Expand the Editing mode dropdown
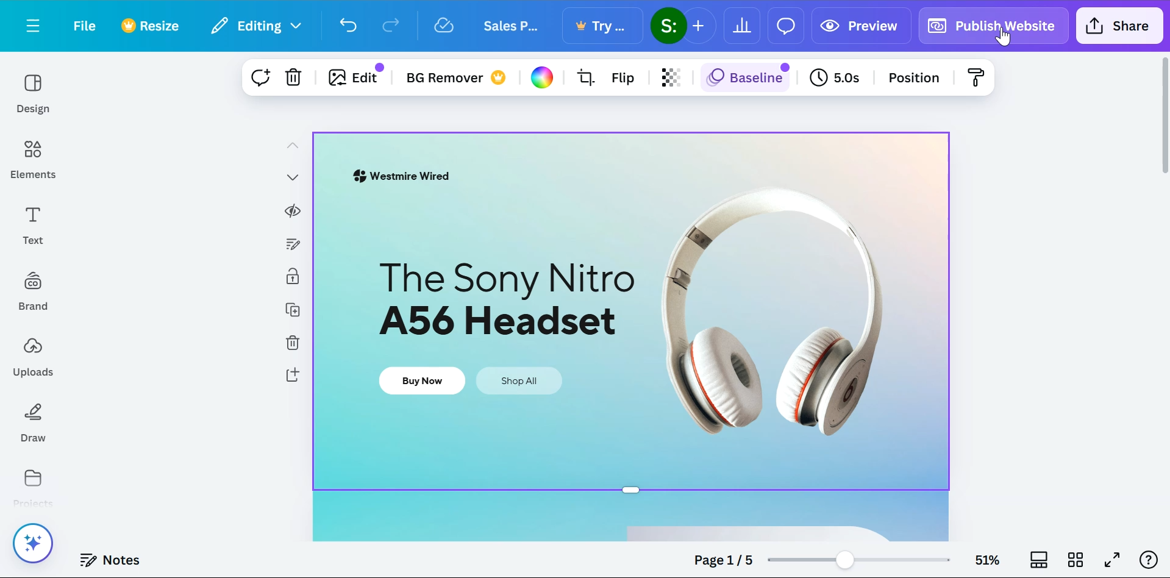Screen dimensions: 1170x578 point(257,26)
